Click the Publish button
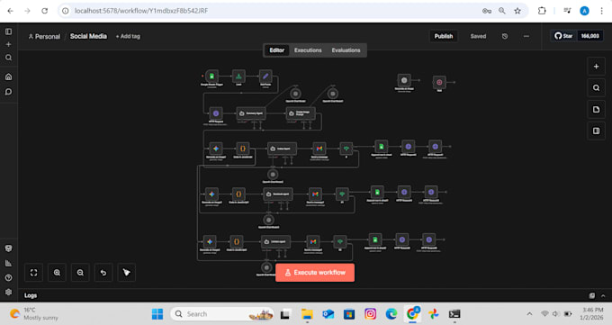 pyautogui.click(x=444, y=36)
